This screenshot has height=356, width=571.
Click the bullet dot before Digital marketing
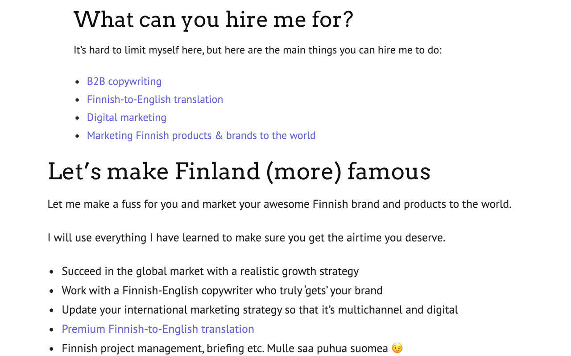78,118
